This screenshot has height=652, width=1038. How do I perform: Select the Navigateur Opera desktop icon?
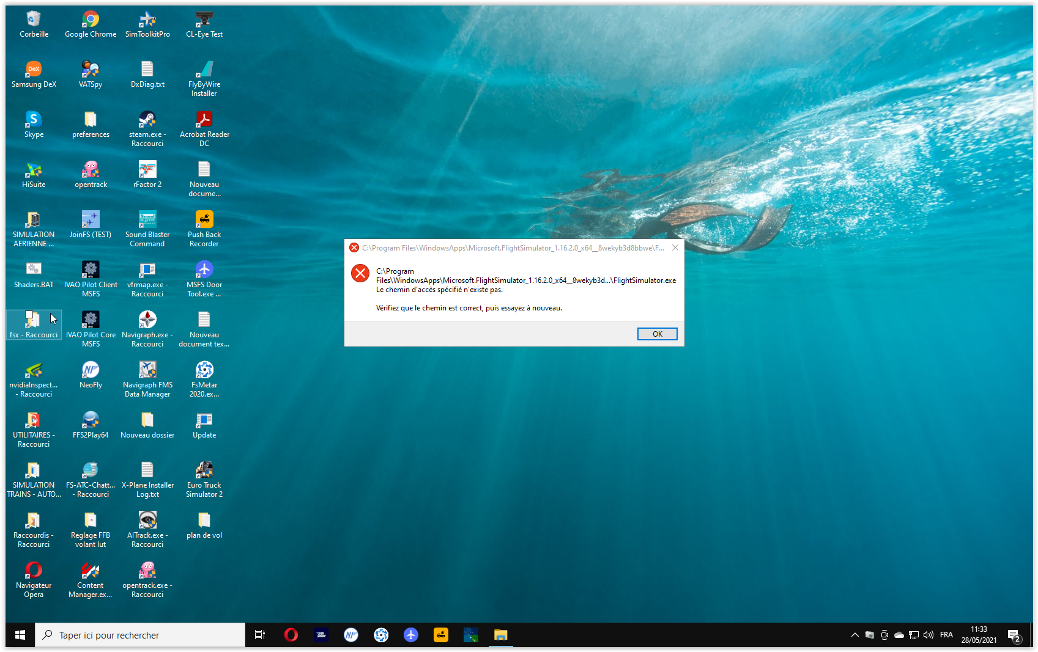pyautogui.click(x=34, y=580)
